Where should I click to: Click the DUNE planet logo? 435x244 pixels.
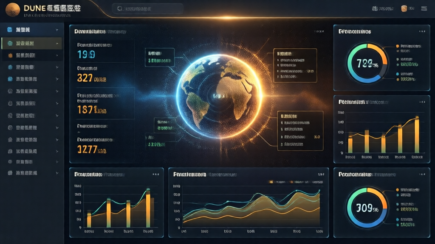coord(13,9)
